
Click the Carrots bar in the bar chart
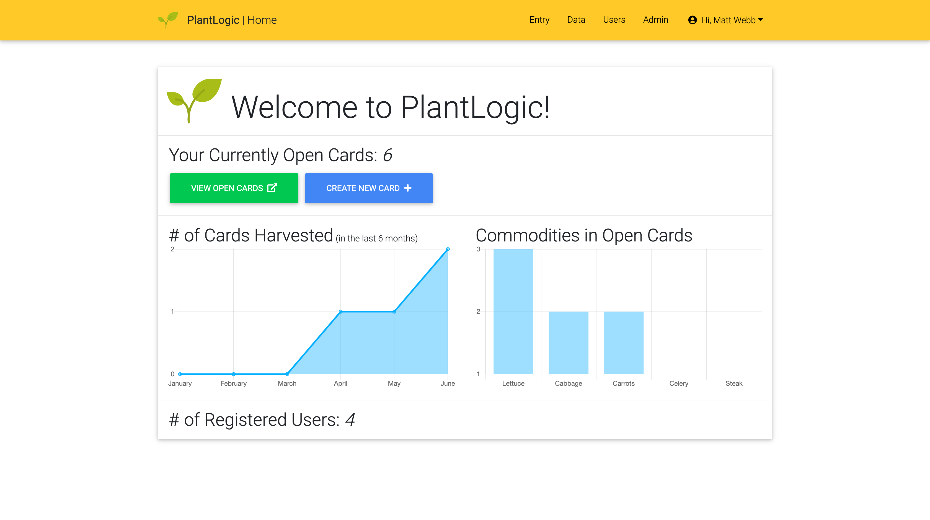coord(624,342)
